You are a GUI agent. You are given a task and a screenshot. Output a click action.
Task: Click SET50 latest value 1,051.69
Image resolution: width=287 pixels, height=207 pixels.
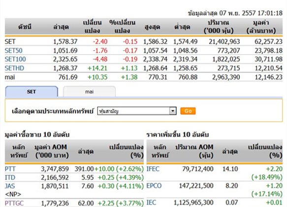tap(65, 51)
